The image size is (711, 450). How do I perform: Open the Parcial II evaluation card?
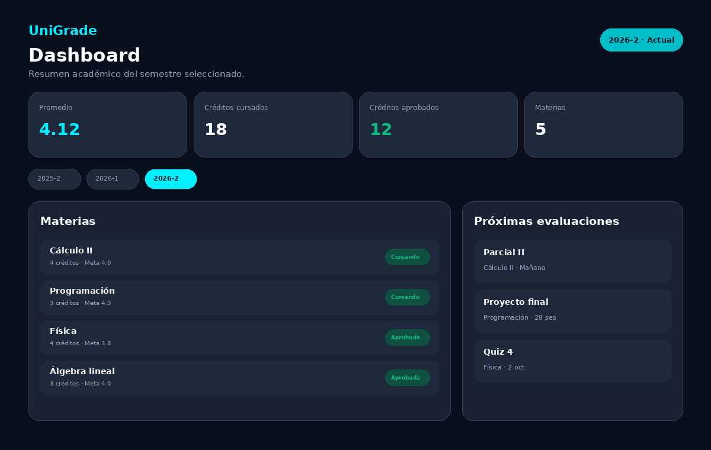tap(572, 261)
